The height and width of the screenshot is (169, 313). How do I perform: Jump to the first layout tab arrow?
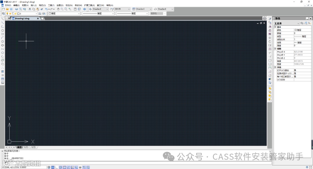6,147
